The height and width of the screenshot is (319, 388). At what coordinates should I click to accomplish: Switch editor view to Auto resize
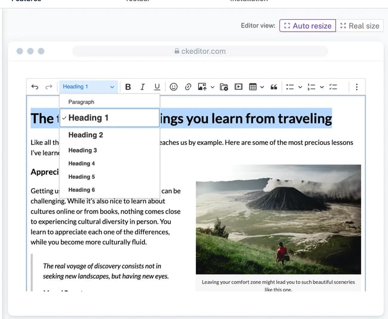pyautogui.click(x=307, y=26)
